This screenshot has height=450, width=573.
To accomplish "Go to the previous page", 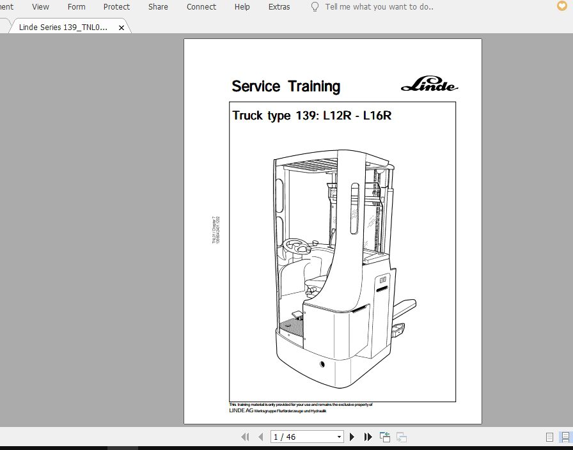I will click(260, 437).
